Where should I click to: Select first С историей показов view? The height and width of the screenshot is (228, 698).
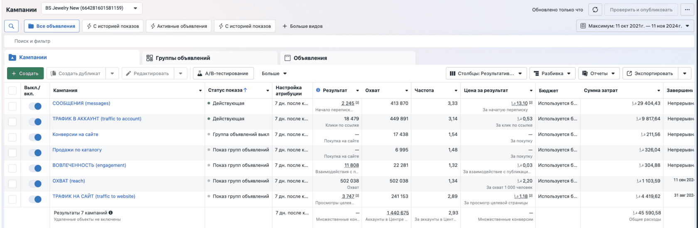click(113, 26)
